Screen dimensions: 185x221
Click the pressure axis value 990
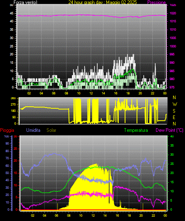click(172, 63)
